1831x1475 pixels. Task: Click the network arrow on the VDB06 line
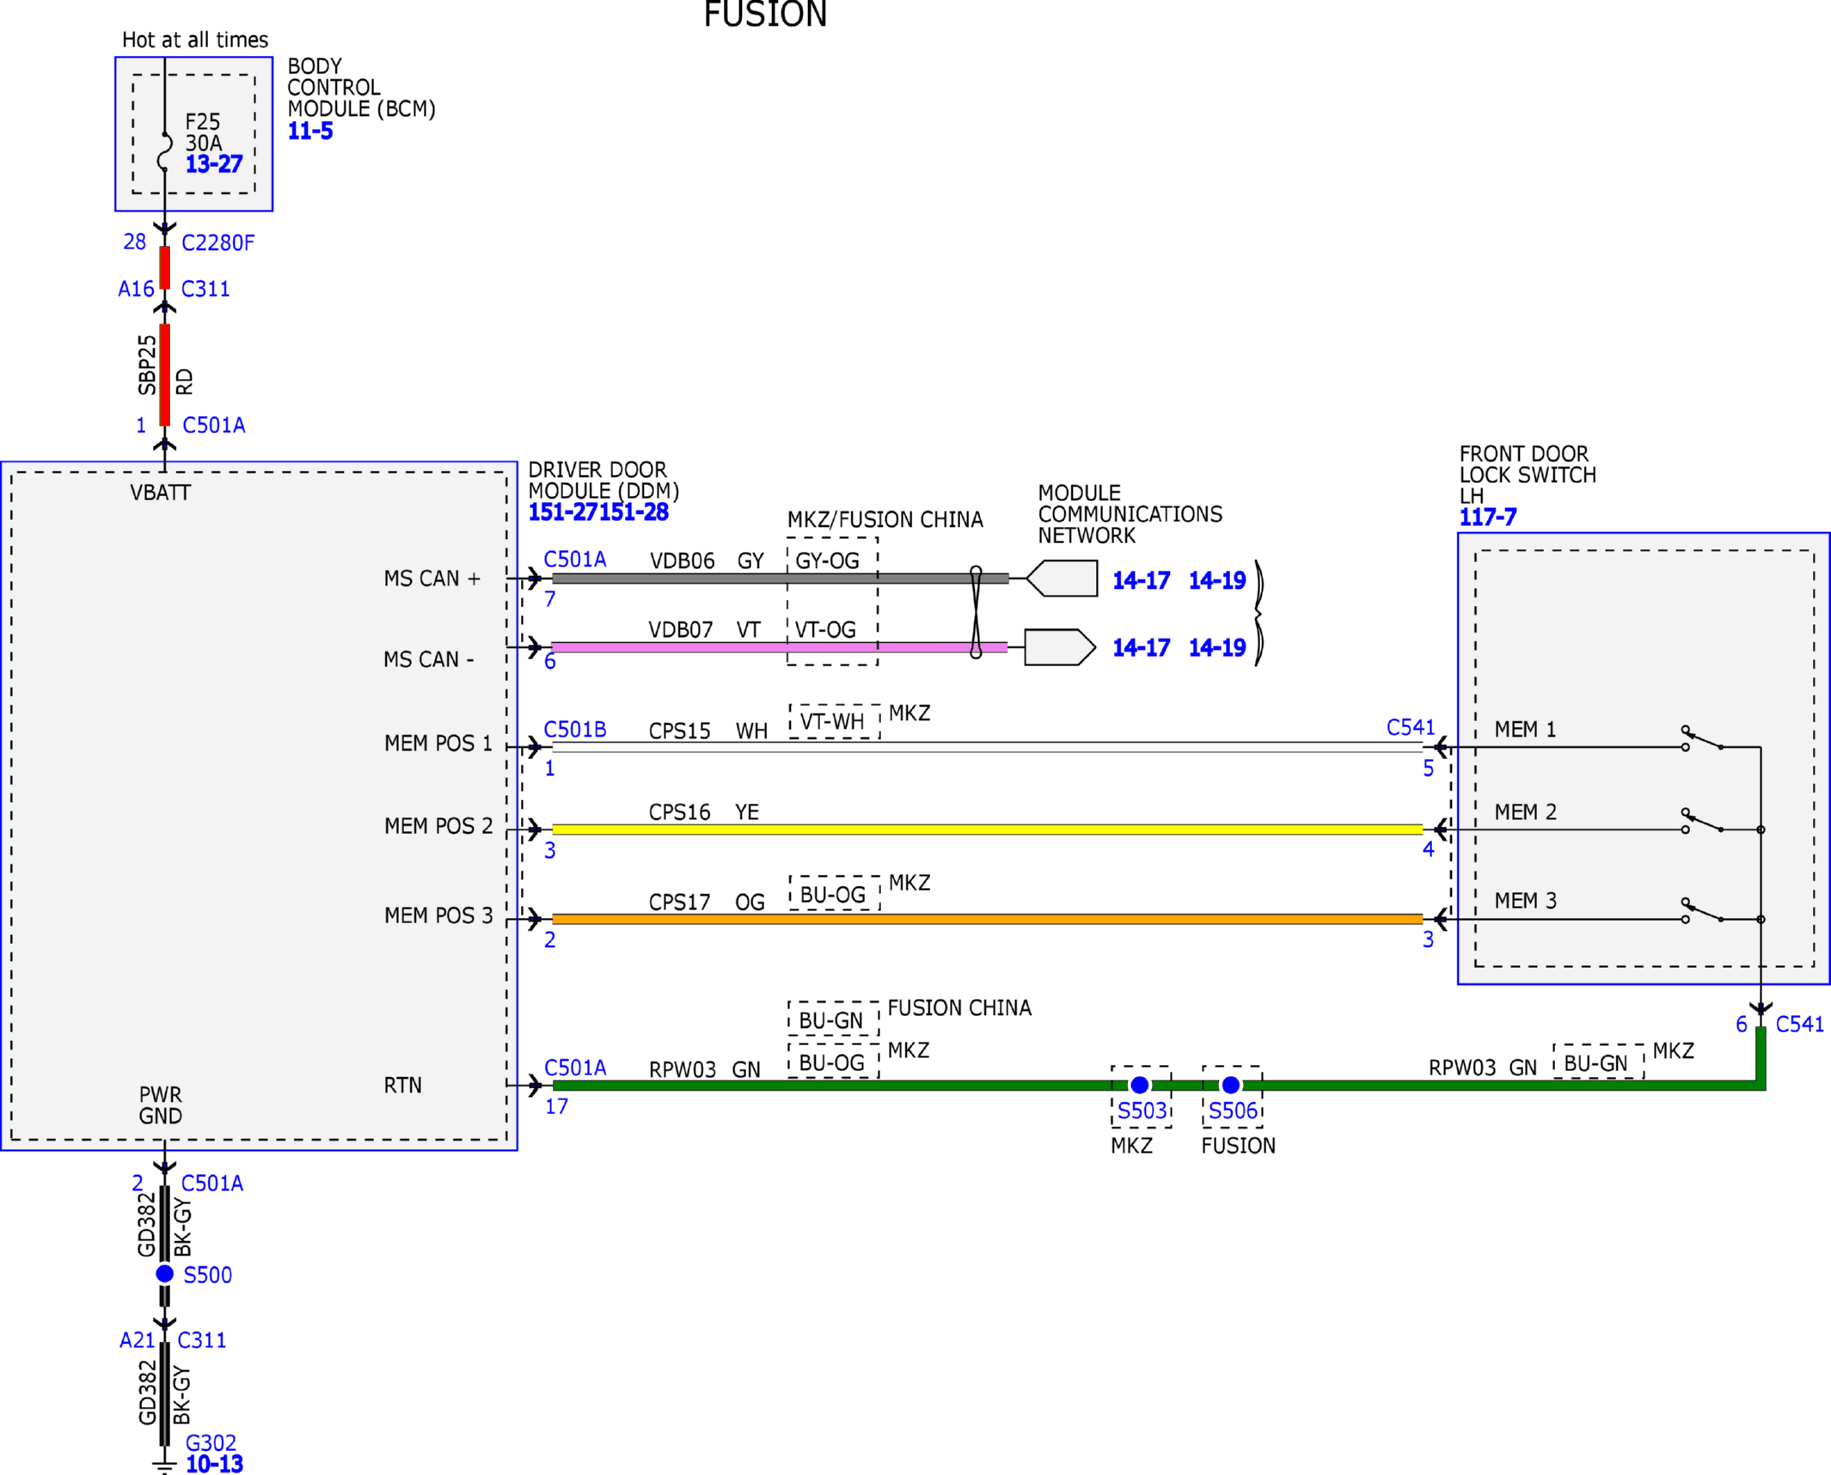1062,578
